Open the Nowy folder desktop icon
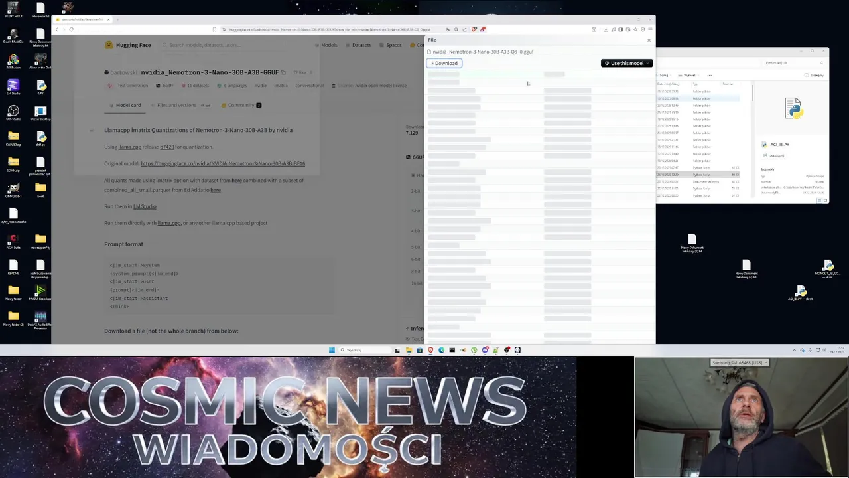Screen dimensions: 849x478 (13, 293)
